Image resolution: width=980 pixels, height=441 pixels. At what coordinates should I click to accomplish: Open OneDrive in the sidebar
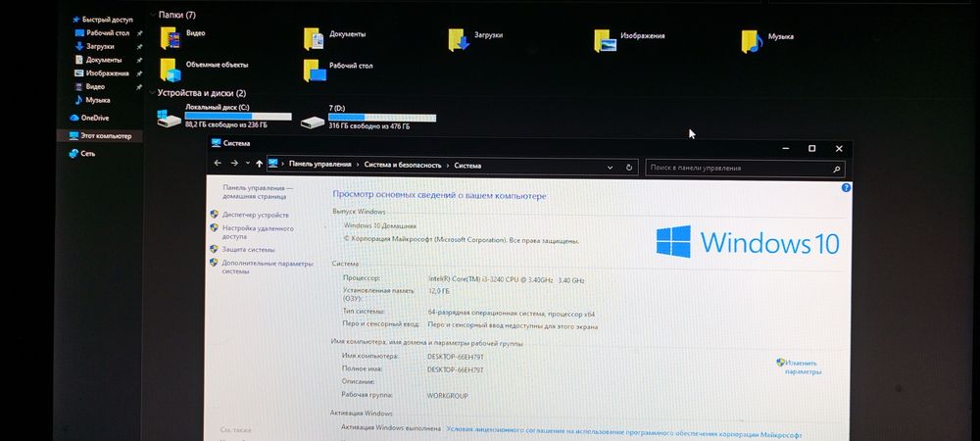(94, 118)
